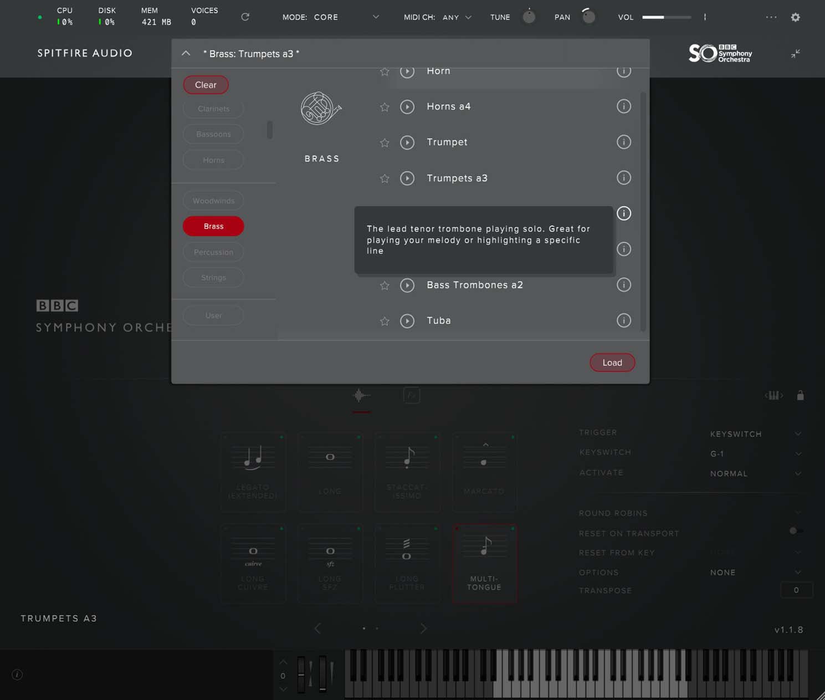825x700 pixels.
Task: Select the Long technique
Action: point(330,473)
